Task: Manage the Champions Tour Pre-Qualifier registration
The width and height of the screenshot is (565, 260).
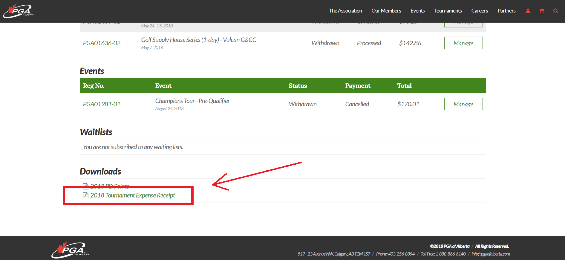Action: tap(463, 104)
